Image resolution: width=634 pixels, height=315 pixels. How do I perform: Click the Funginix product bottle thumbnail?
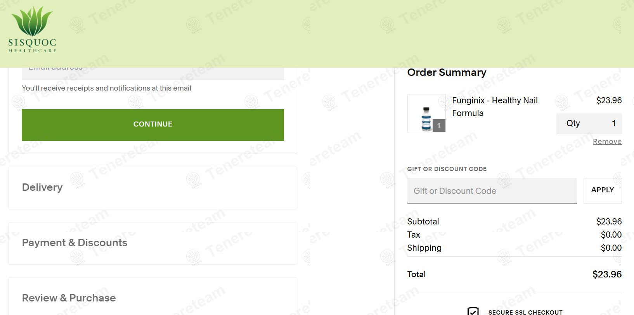click(x=426, y=113)
